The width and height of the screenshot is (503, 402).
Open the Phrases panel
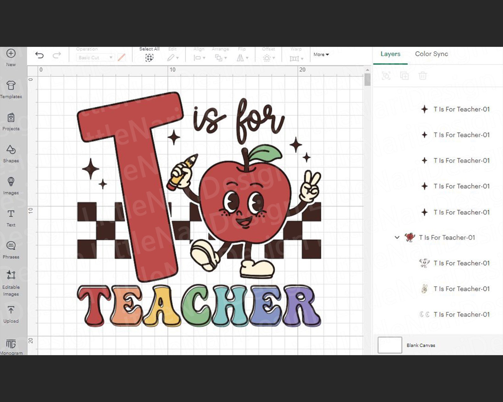11,250
